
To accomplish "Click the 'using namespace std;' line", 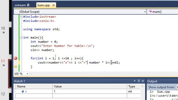I will click(x=41, y=29).
